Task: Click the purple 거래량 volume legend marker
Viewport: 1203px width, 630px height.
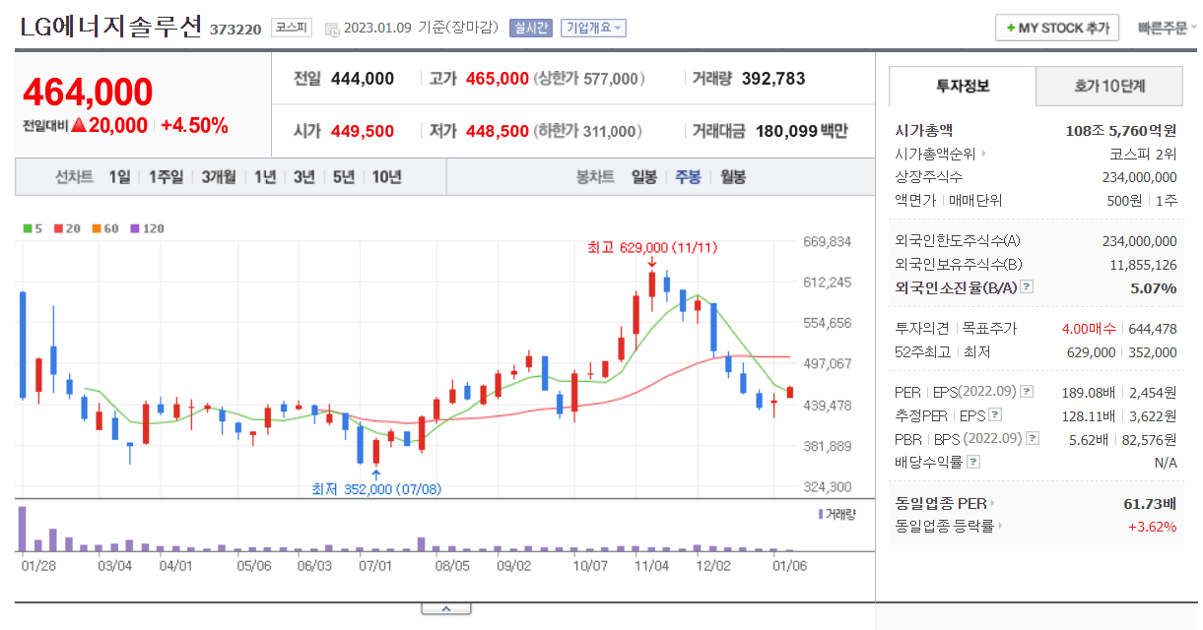Action: click(x=820, y=514)
